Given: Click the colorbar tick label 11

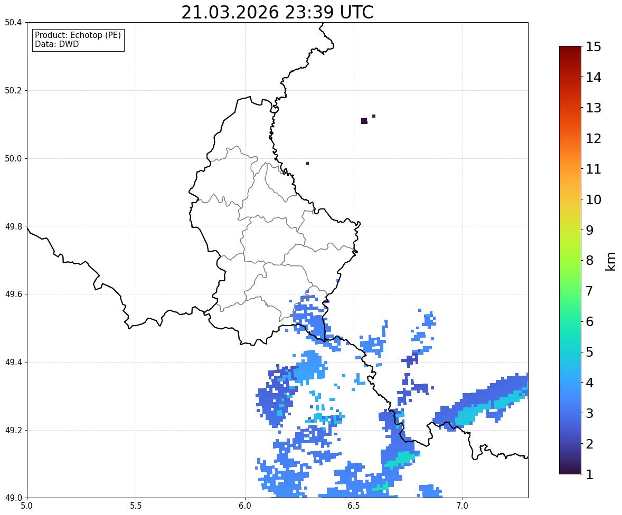Looking at the screenshot, I should tap(593, 169).
